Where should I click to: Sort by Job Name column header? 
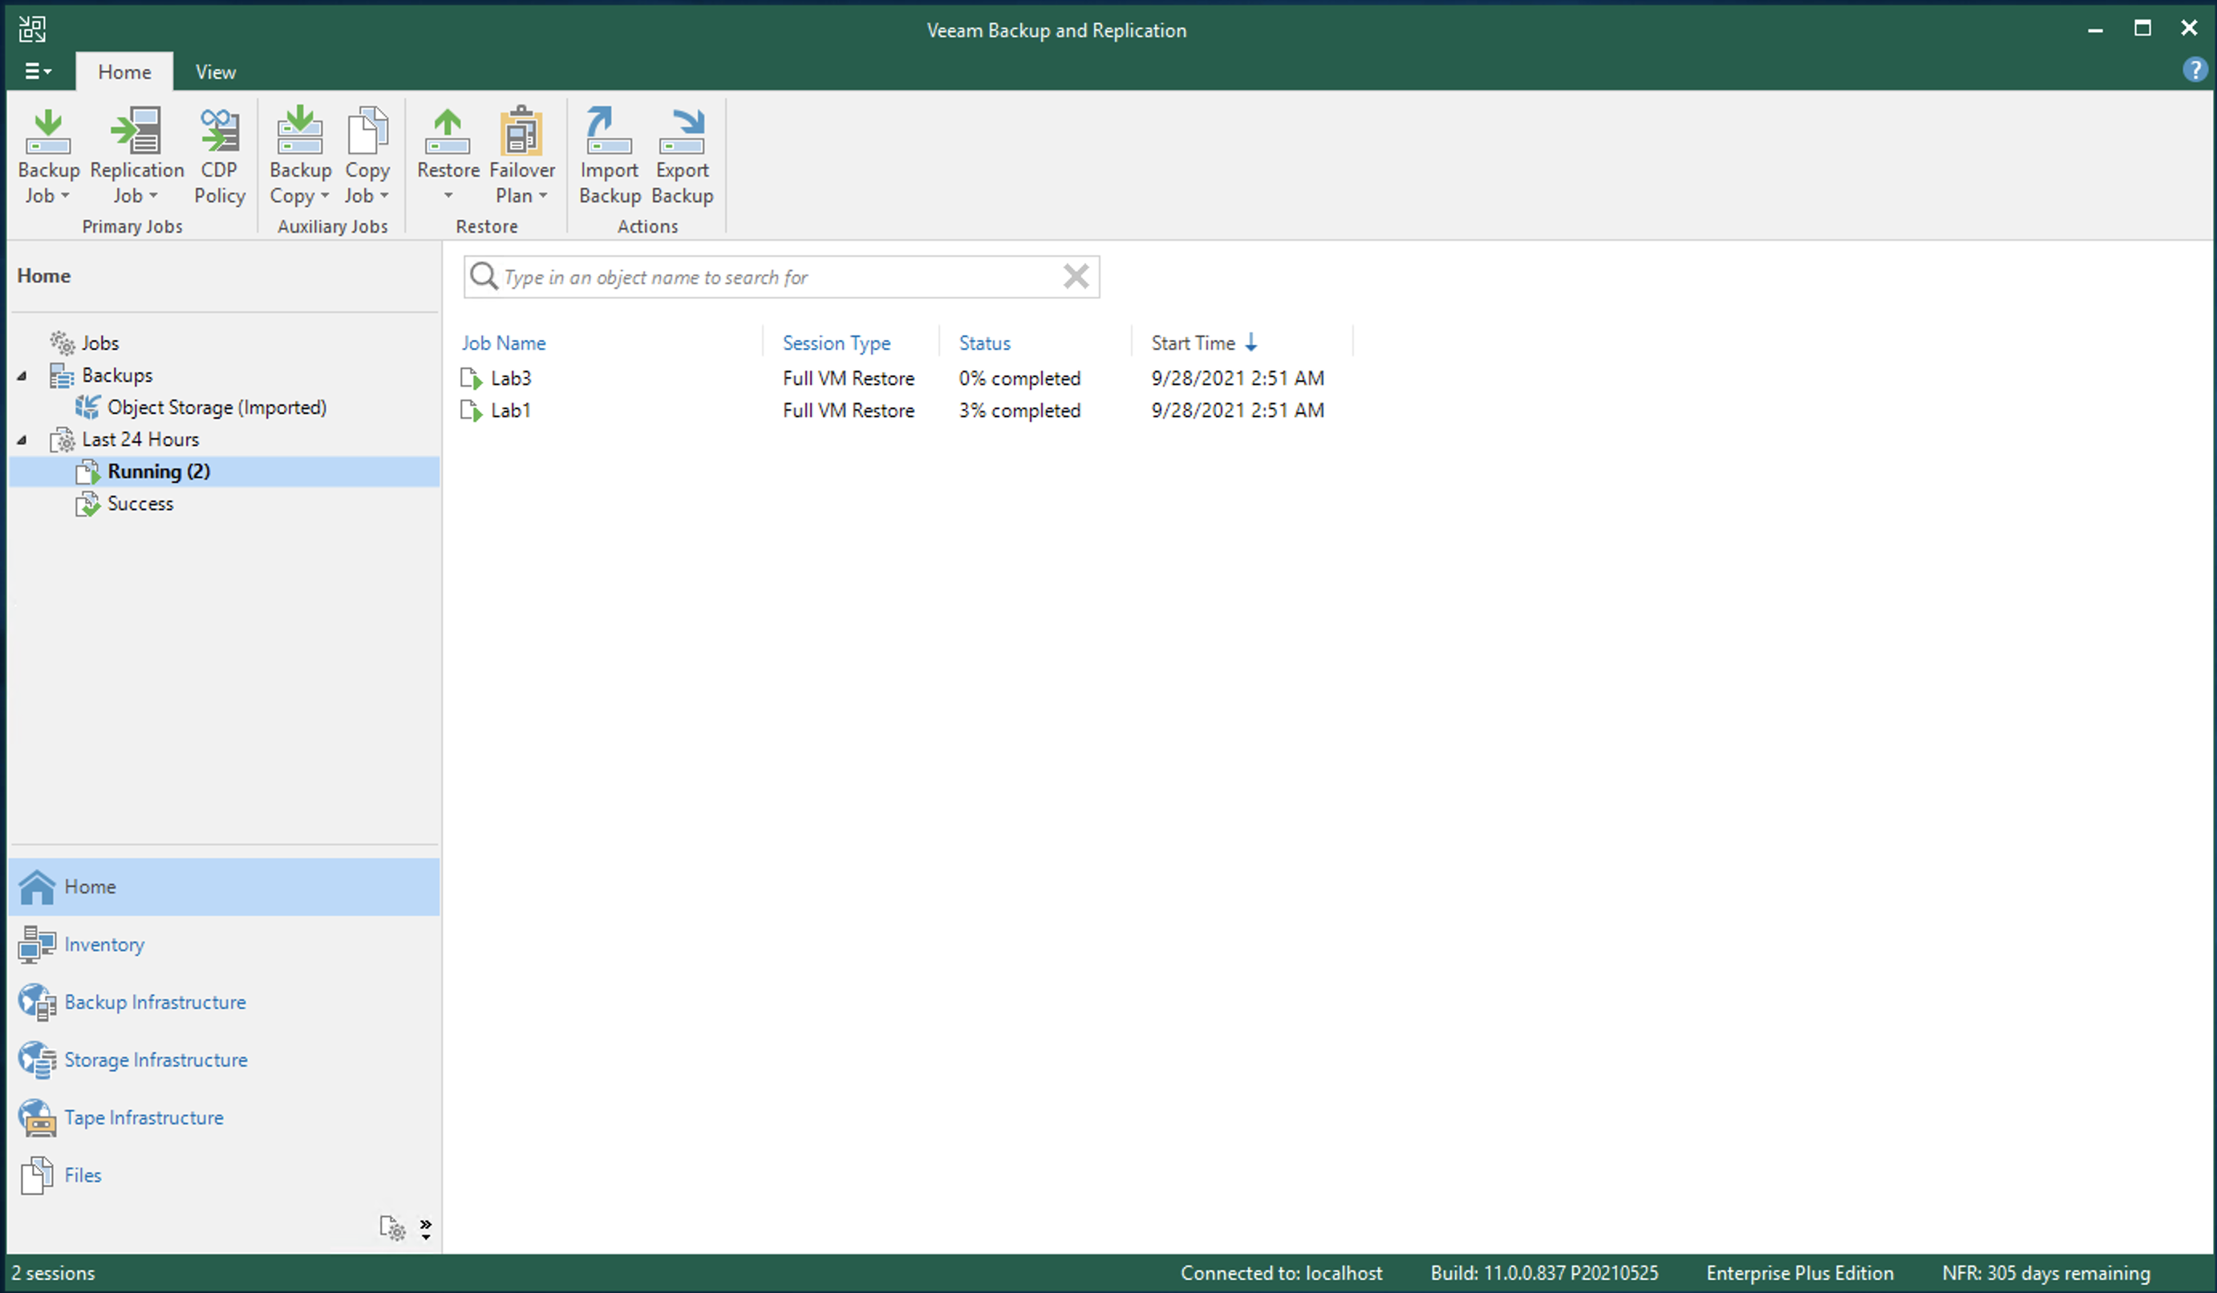[503, 343]
